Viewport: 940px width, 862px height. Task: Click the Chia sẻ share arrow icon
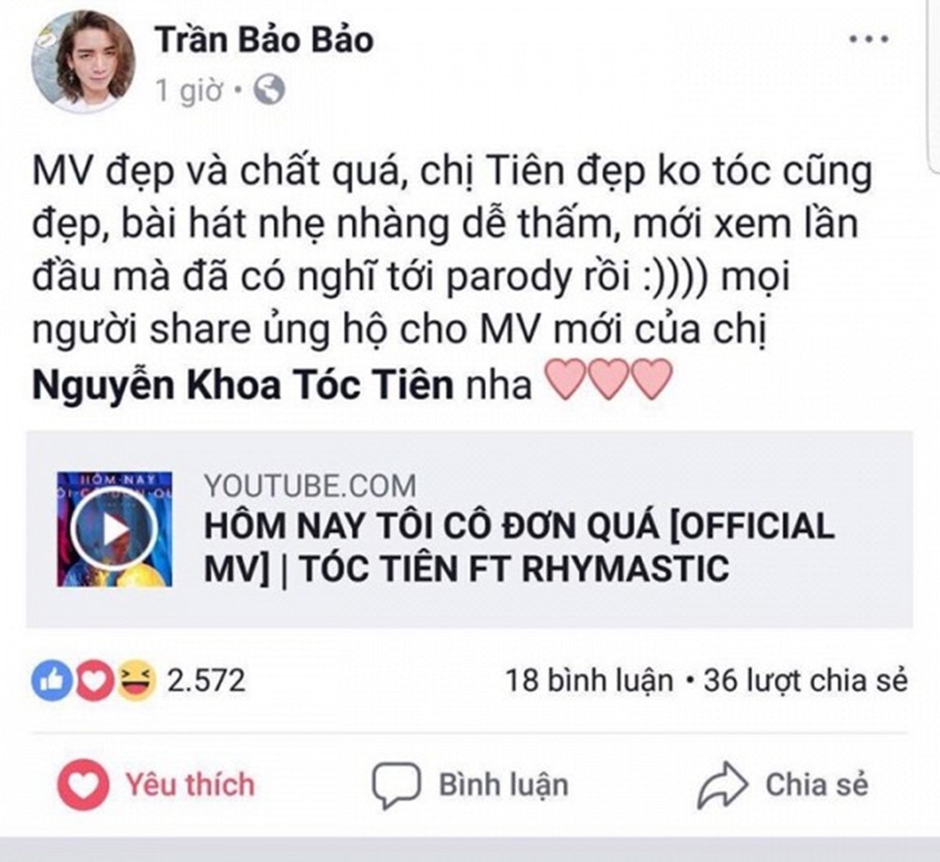point(722,786)
